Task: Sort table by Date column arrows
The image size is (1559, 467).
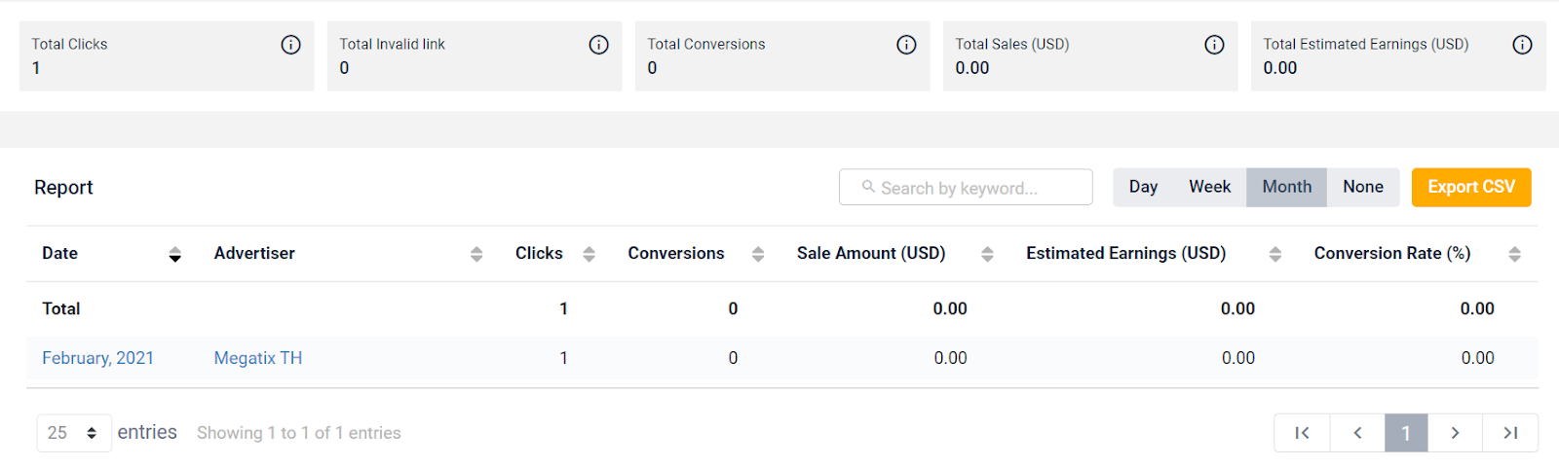Action: 174,254
